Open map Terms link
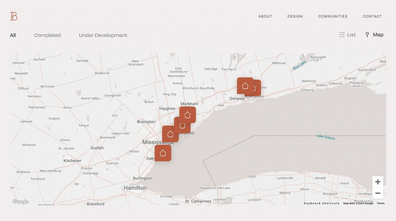396x221 pixels. point(380,203)
